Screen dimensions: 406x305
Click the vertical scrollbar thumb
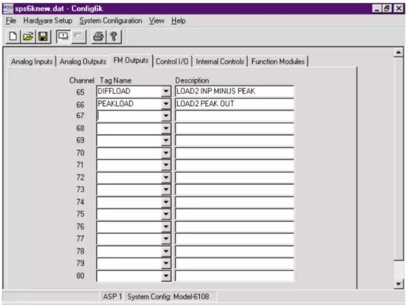(x=399, y=159)
